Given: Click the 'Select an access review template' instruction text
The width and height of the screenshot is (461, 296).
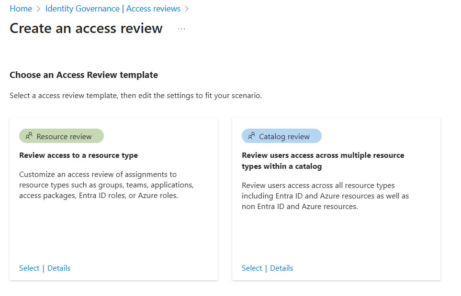Looking at the screenshot, I should [135, 95].
